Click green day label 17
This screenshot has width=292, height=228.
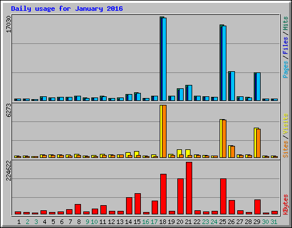(154, 222)
